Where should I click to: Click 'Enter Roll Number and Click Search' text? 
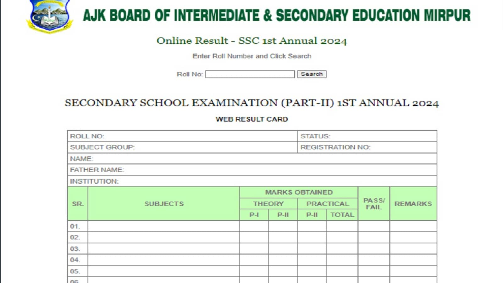252,56
